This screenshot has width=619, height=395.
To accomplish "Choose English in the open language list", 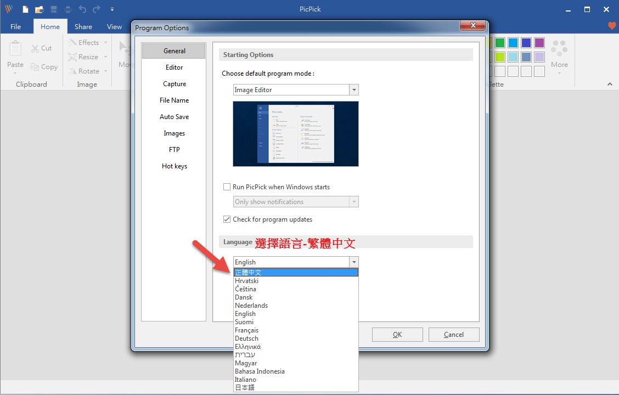I will click(296, 314).
